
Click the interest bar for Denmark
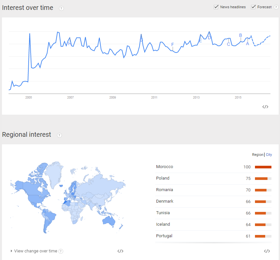coord(260,202)
